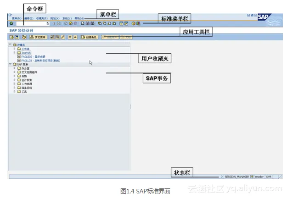
Task: Click the First Page icon
Action: tap(100, 23)
